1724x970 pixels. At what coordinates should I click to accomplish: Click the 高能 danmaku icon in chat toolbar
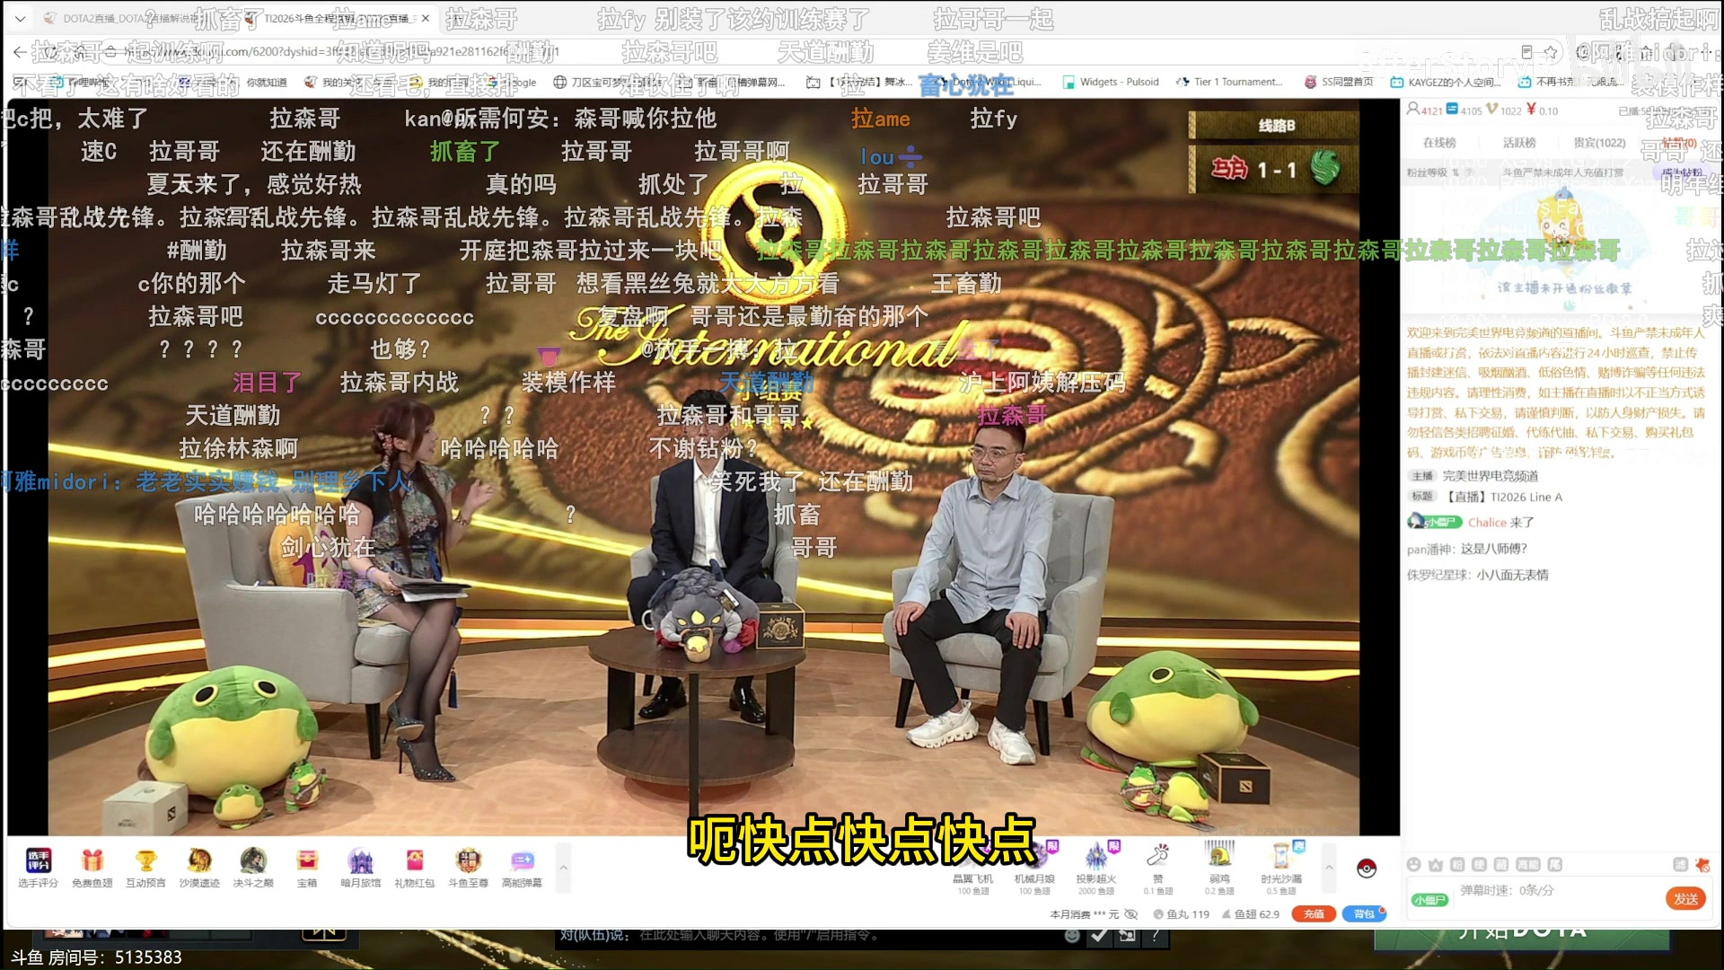tap(1527, 864)
